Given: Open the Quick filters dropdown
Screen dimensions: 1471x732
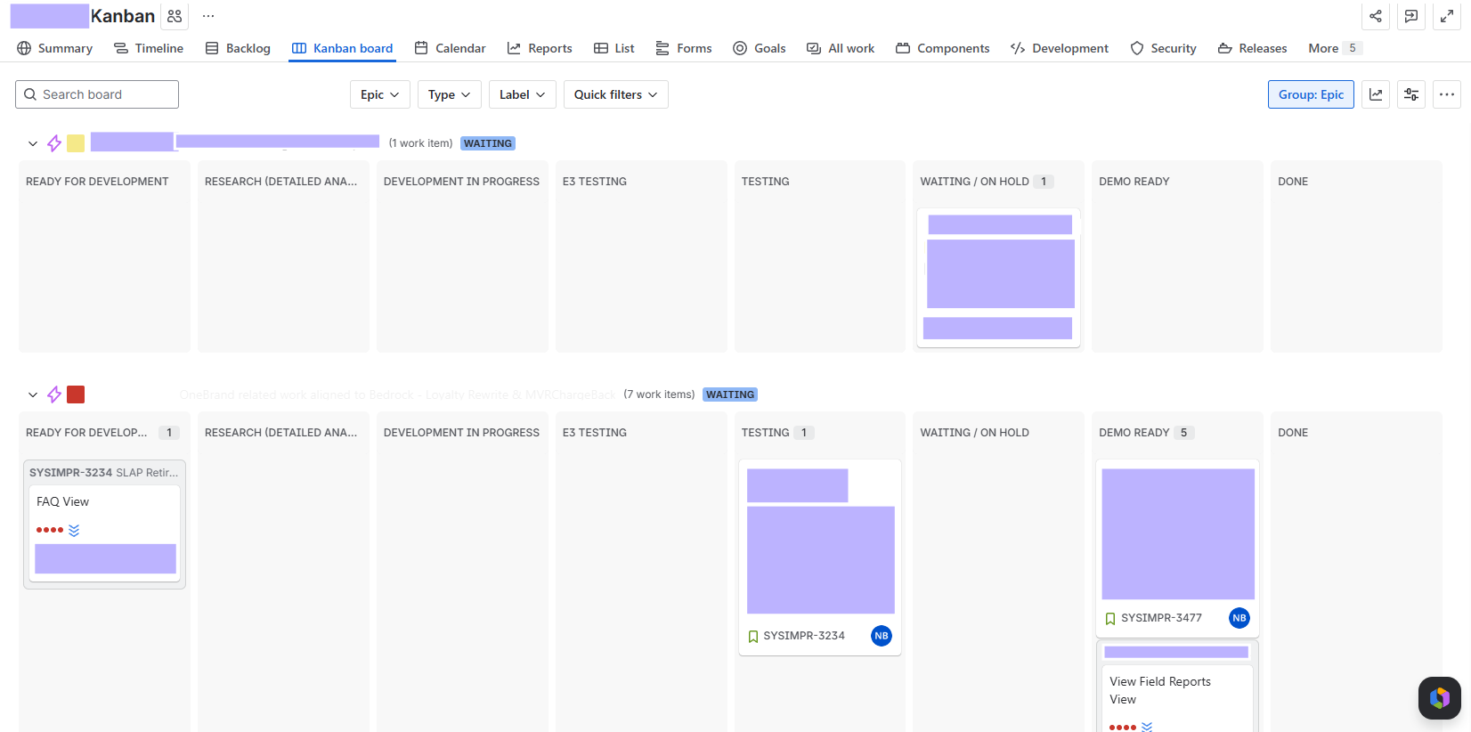Looking at the screenshot, I should click(x=616, y=94).
